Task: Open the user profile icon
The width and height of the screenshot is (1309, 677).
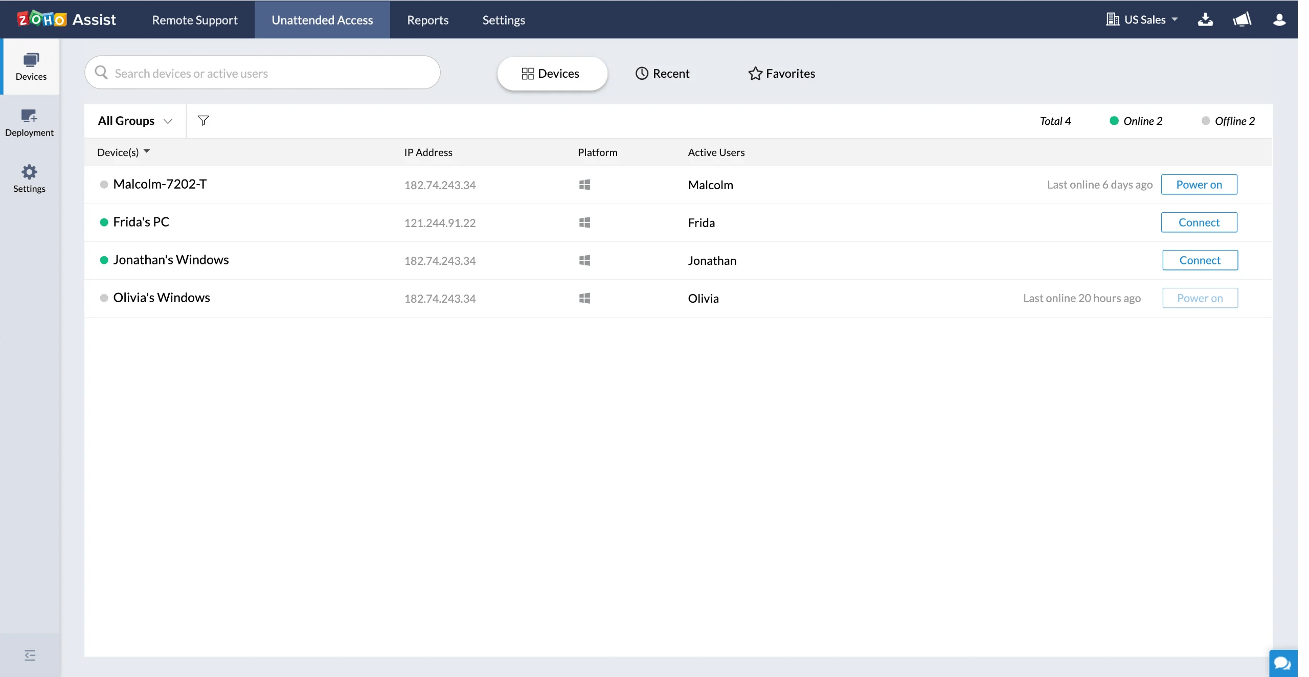Action: coord(1279,19)
